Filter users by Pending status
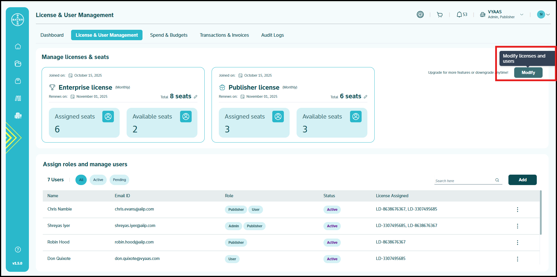This screenshot has width=557, height=277. click(119, 180)
